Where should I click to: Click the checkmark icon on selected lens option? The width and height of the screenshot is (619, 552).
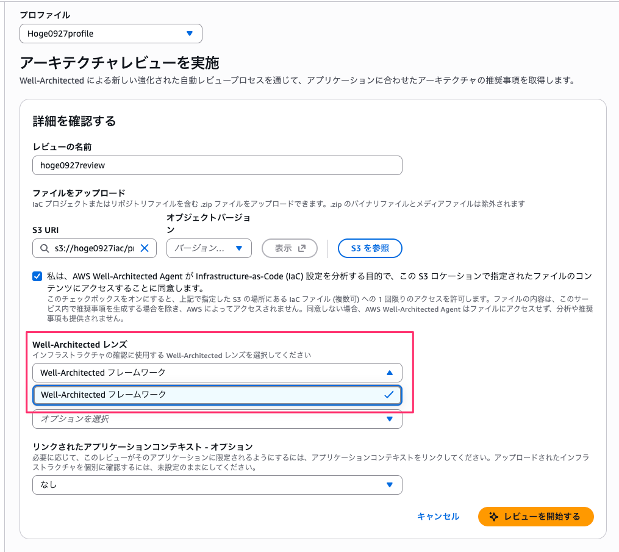pyautogui.click(x=389, y=395)
